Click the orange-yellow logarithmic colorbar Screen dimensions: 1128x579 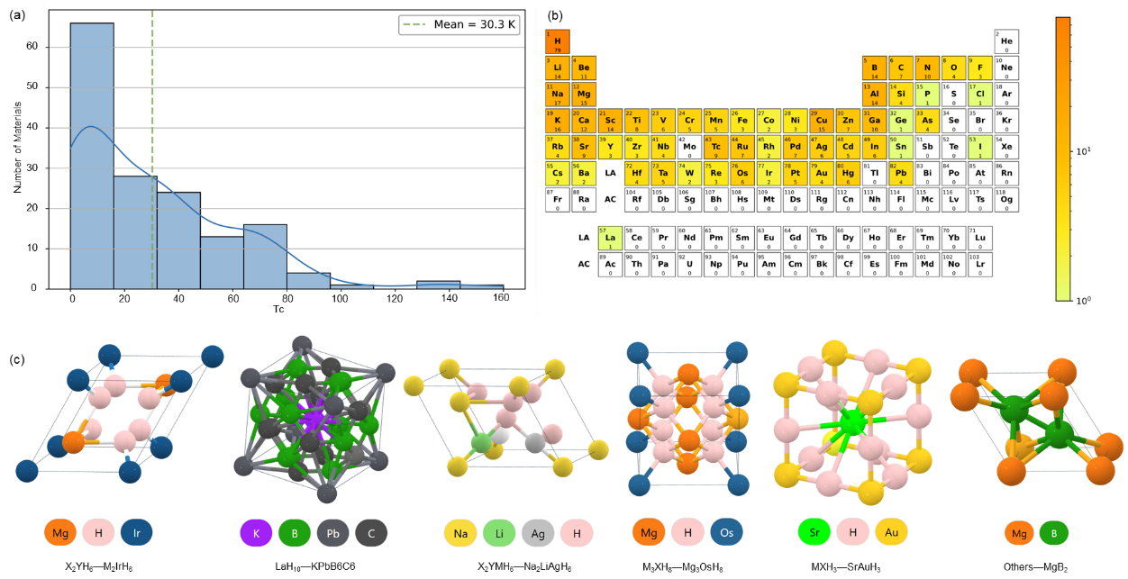coord(1063,158)
